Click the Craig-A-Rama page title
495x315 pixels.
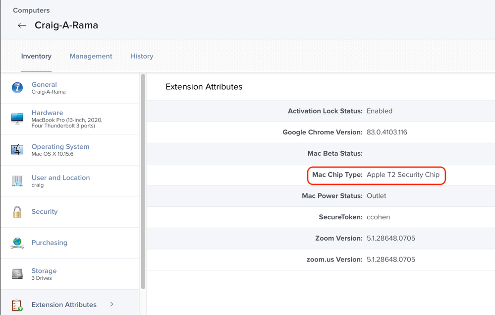coord(66,25)
